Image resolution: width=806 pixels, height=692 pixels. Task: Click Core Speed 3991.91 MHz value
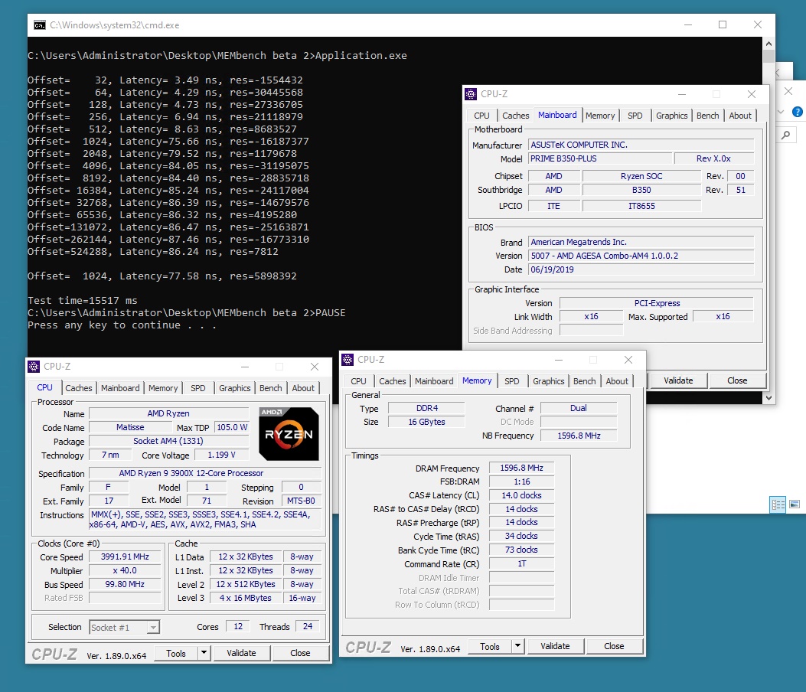(x=125, y=557)
